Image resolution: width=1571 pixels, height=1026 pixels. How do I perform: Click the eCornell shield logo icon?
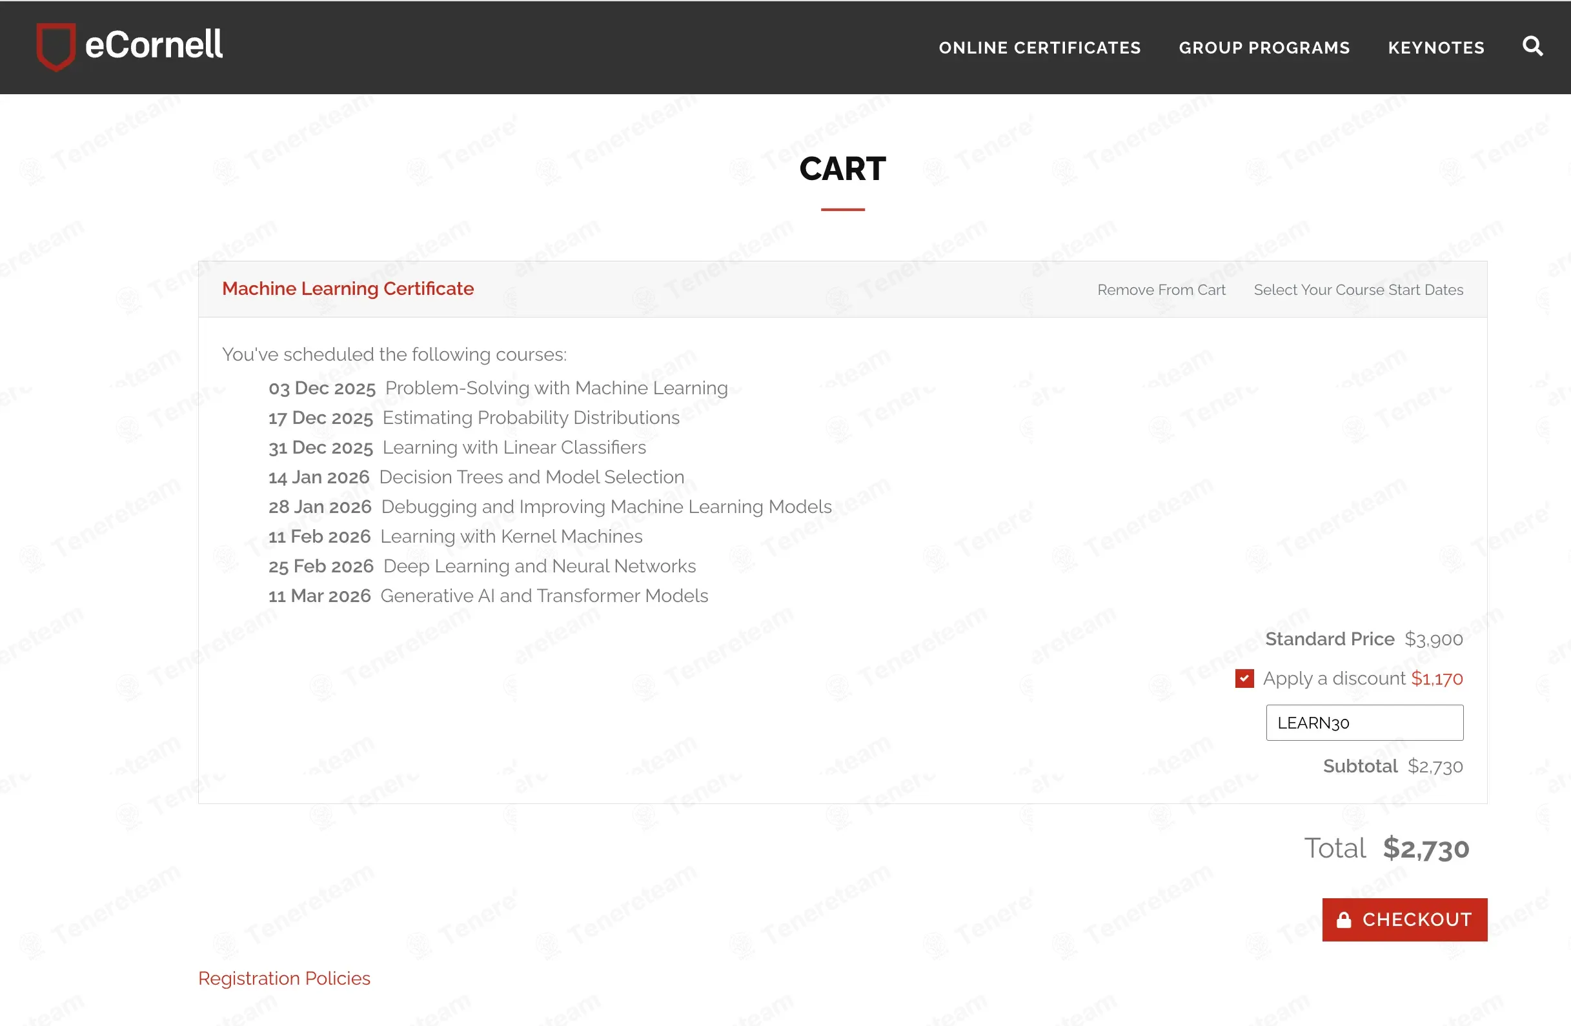(56, 46)
